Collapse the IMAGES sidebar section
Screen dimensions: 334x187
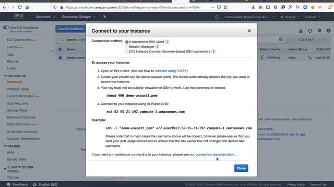tap(5, 146)
